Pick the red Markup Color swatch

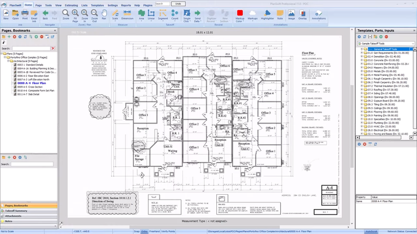point(240,12)
